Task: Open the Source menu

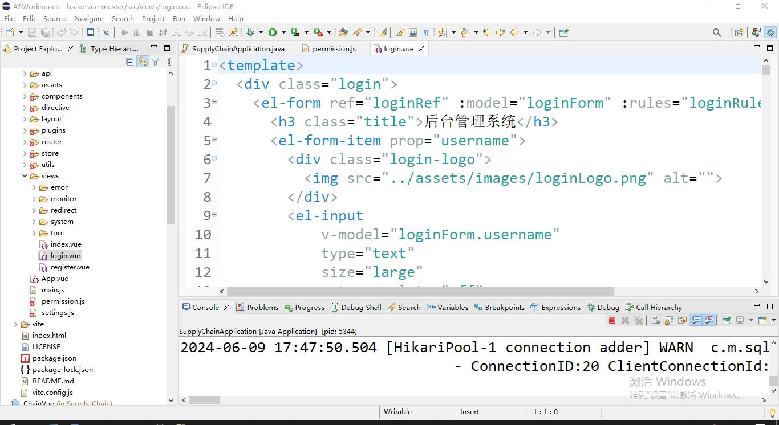Action: click(55, 19)
